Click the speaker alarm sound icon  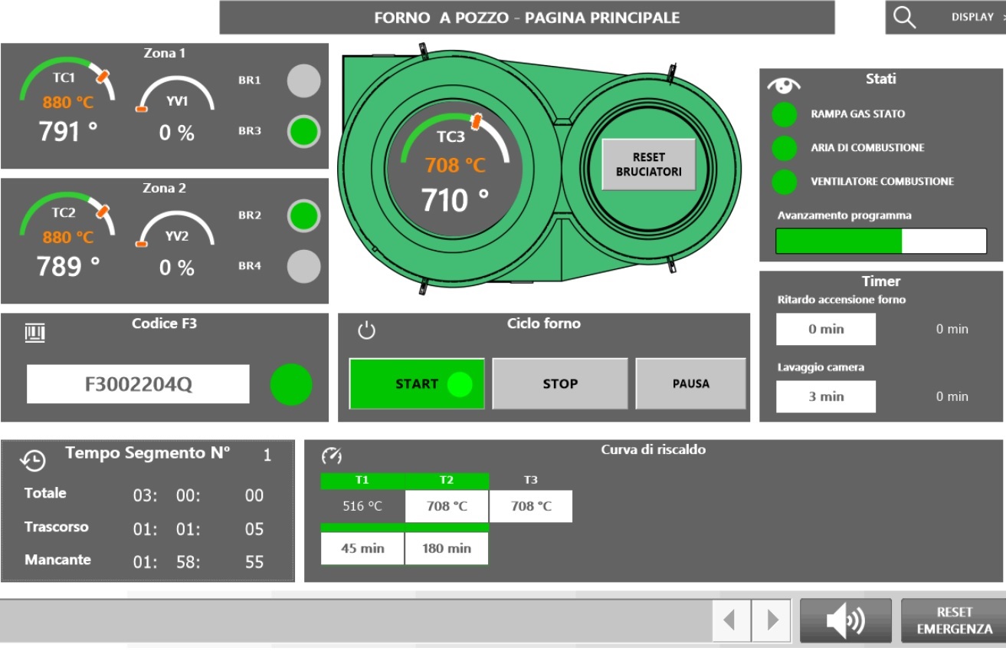[845, 620]
